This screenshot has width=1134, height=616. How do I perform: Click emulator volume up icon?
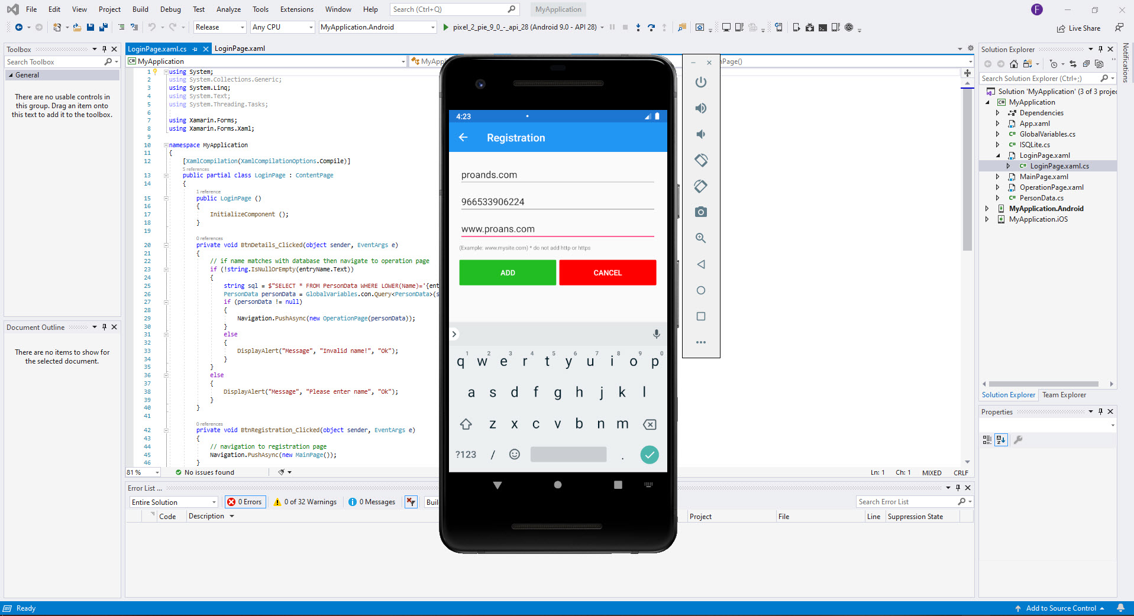pos(701,108)
